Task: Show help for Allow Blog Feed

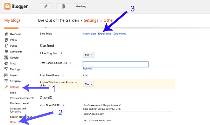Action: (x=61, y=53)
